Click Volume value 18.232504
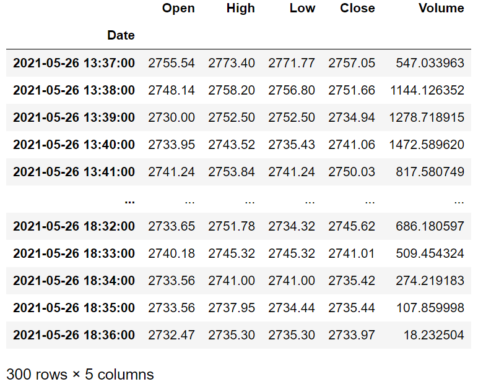 434,335
